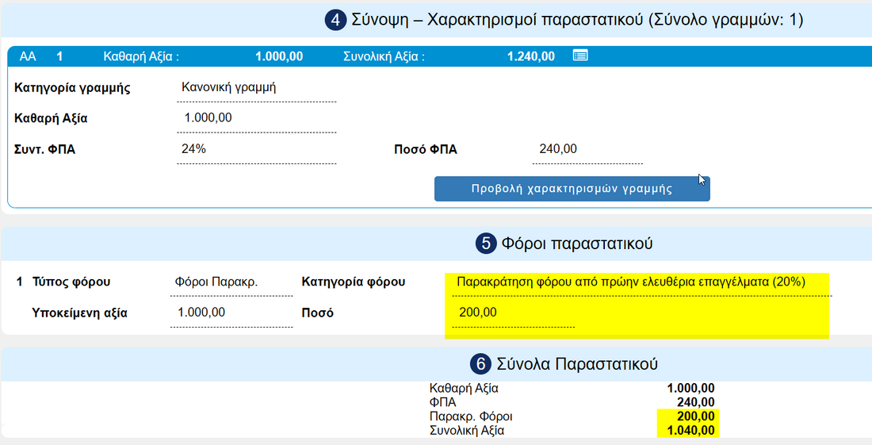Screen dimensions: 872x445
Task: Click the number 5 circle icon
Action: point(485,243)
